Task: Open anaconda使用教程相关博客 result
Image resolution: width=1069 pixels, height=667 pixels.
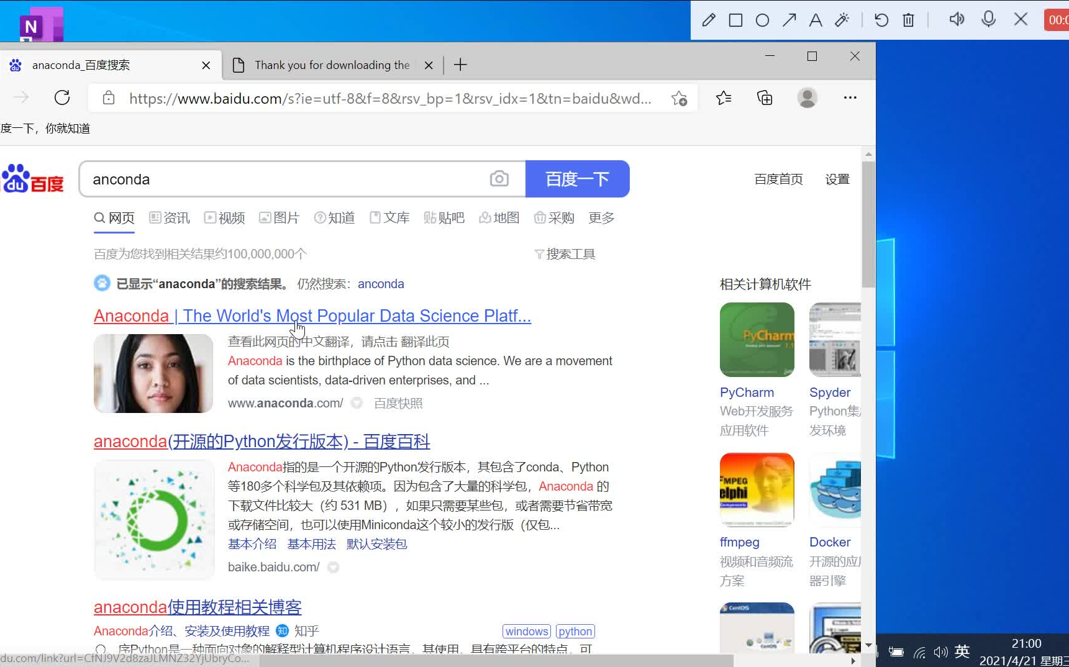Action: click(x=198, y=607)
